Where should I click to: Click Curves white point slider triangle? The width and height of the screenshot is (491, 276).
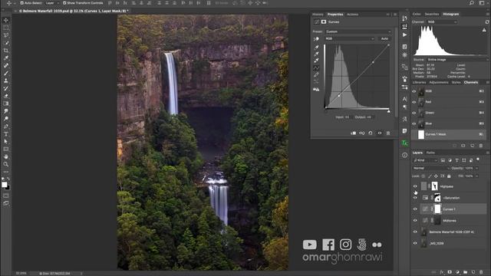click(389, 111)
